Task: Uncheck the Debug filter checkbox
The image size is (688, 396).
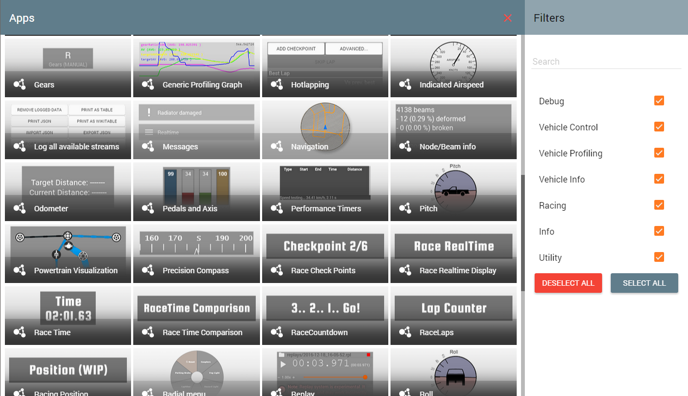Action: click(x=659, y=100)
